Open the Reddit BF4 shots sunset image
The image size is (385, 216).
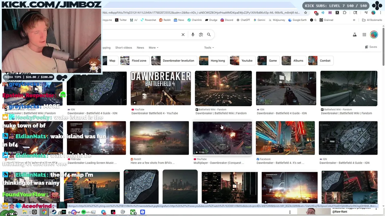coord(159,138)
